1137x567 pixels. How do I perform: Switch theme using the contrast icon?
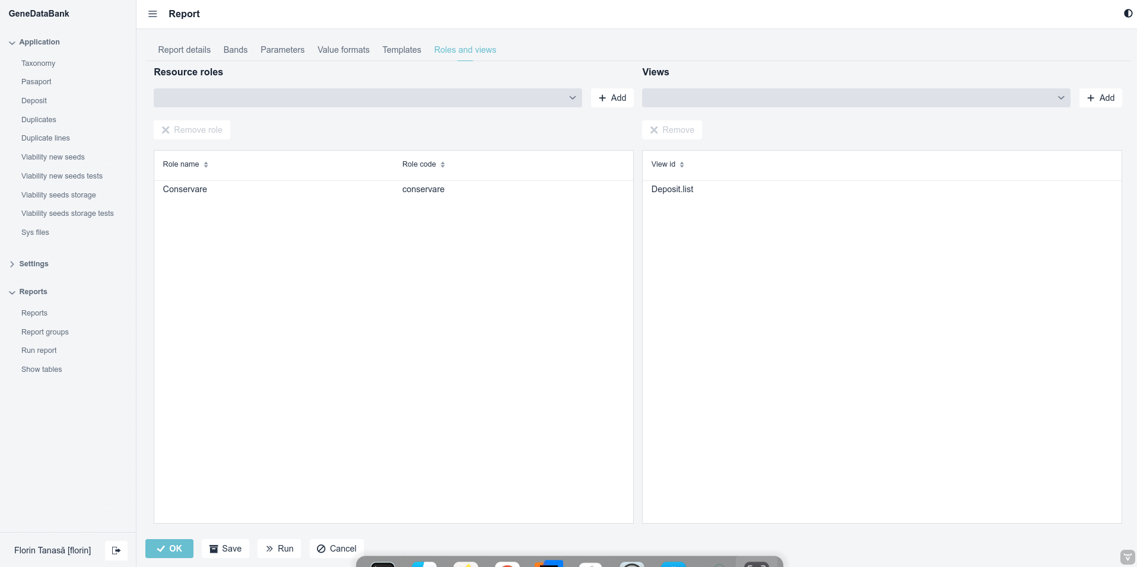tap(1128, 14)
